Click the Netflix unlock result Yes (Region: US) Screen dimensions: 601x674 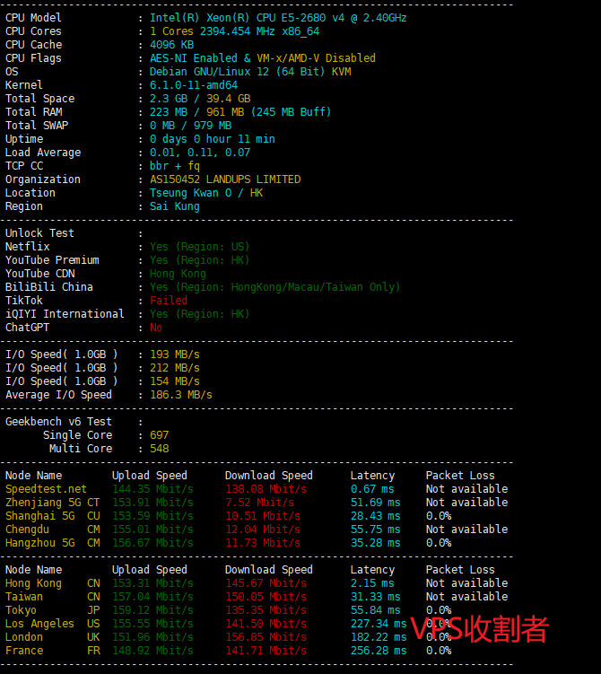point(199,247)
